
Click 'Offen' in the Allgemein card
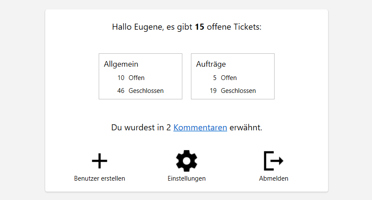137,78
